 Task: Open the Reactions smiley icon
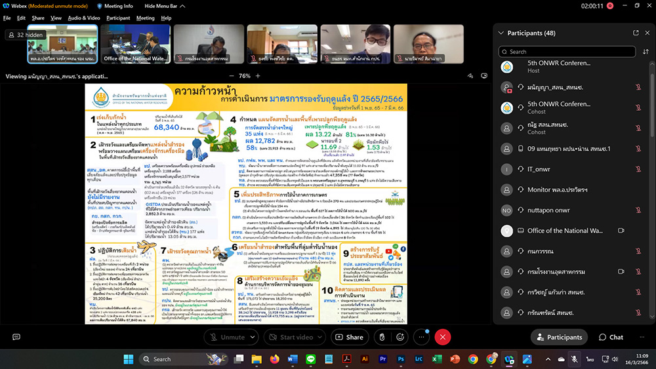pyautogui.click(x=400, y=337)
